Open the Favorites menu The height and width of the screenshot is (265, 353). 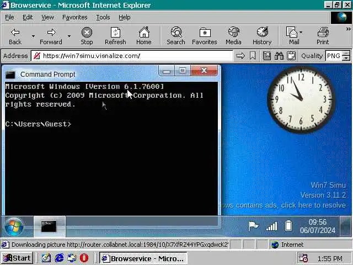75,17
